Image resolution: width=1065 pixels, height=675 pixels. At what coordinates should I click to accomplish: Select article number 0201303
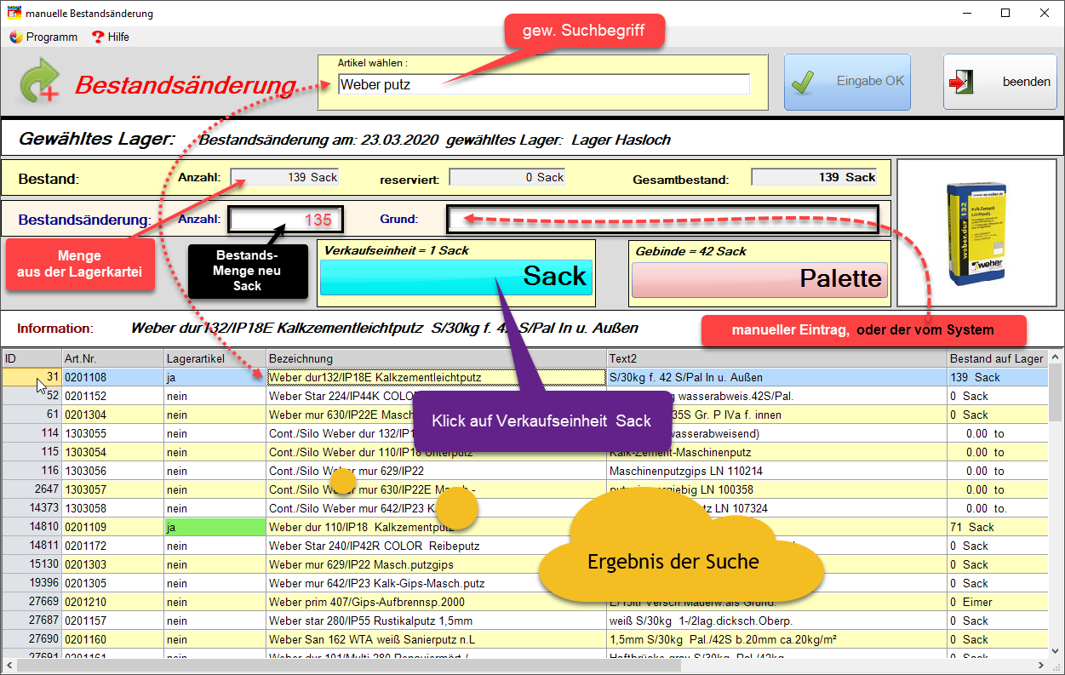(113, 564)
